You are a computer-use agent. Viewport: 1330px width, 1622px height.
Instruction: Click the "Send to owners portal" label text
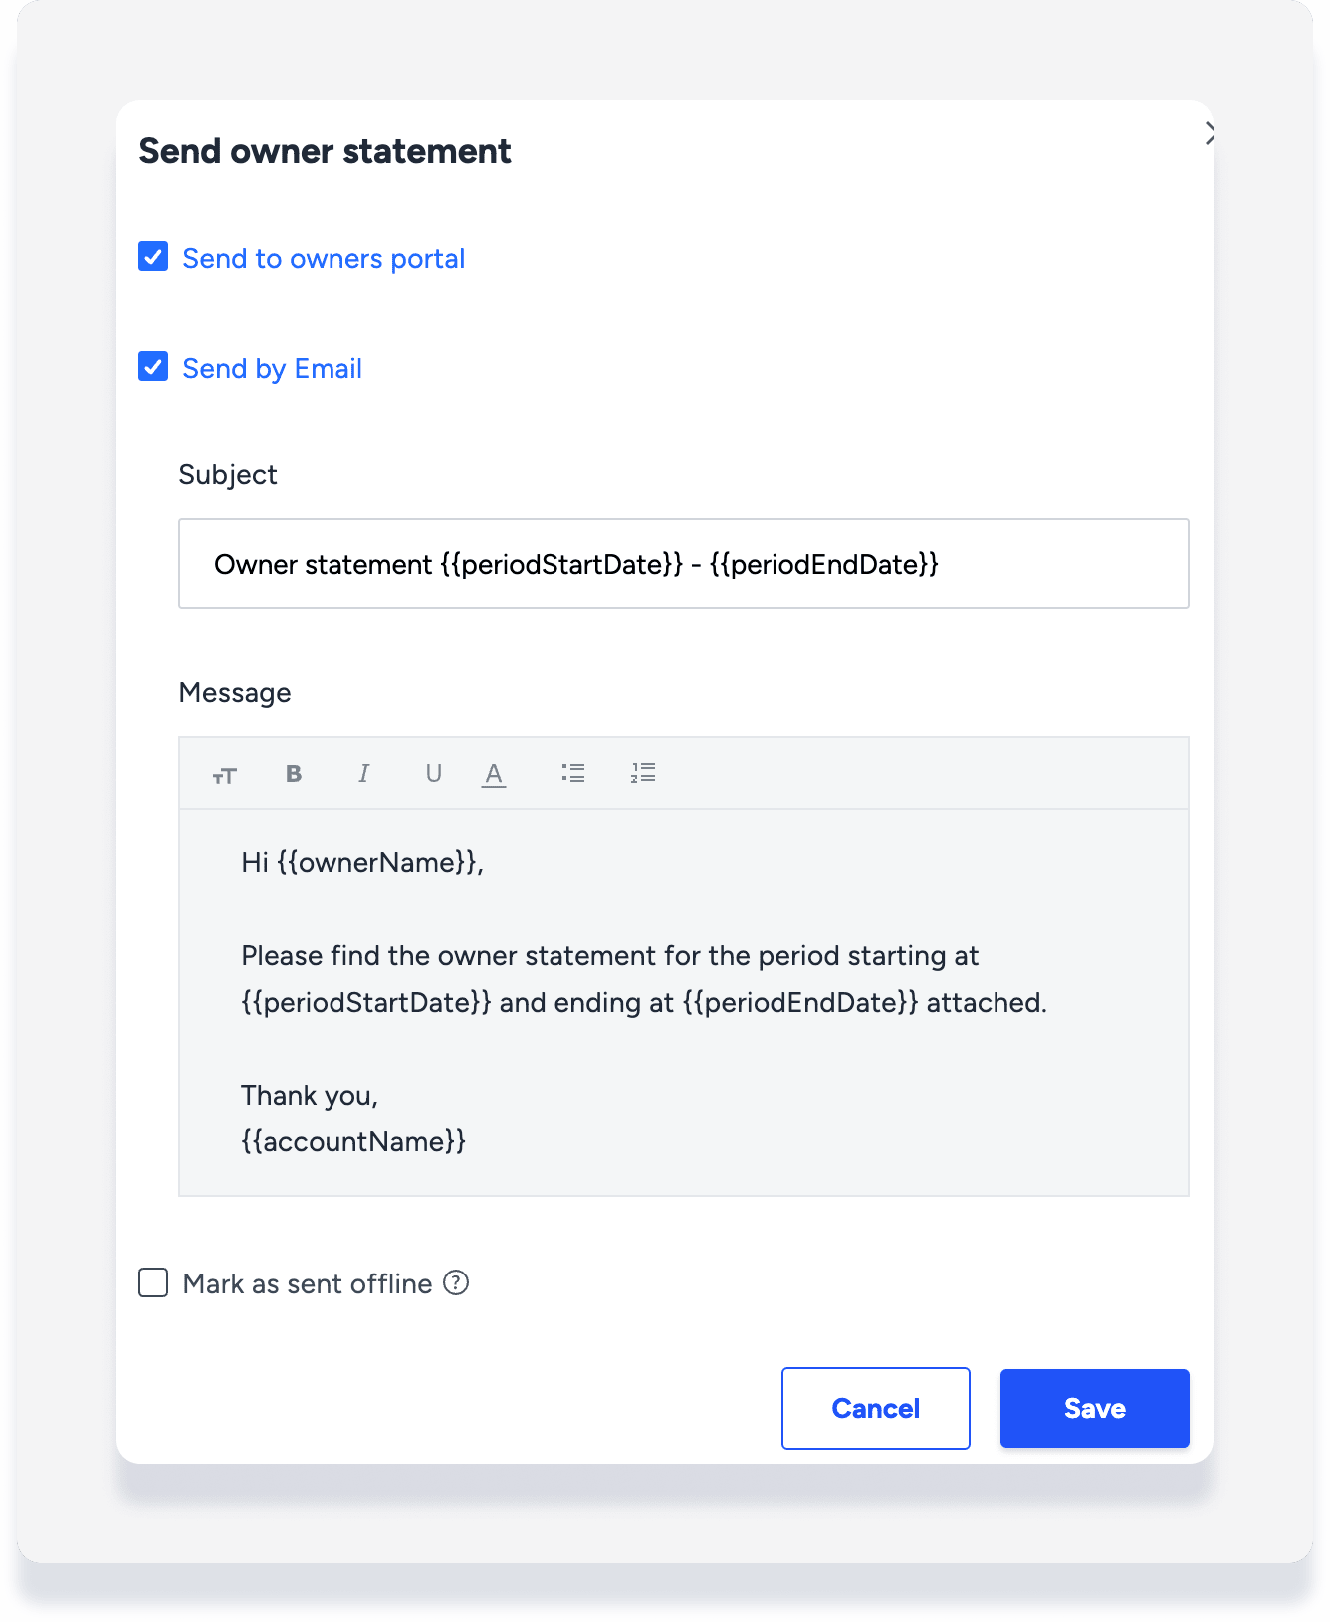pos(324,259)
